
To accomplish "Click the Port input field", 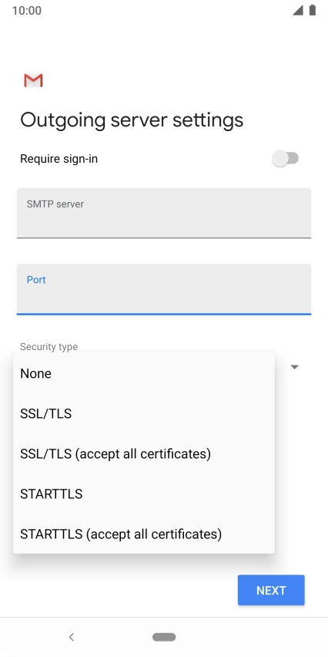I will pos(164,289).
